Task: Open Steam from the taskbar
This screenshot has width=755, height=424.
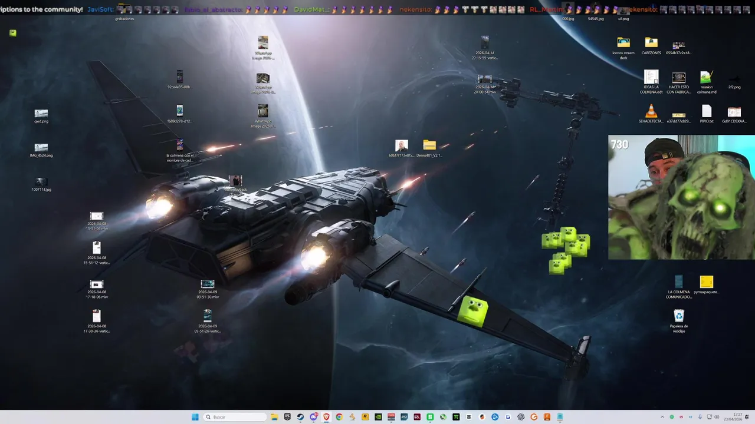Action: coord(300,417)
